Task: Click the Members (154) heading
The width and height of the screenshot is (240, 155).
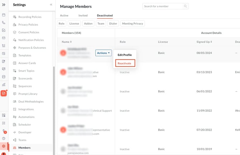Action: coord(71,33)
